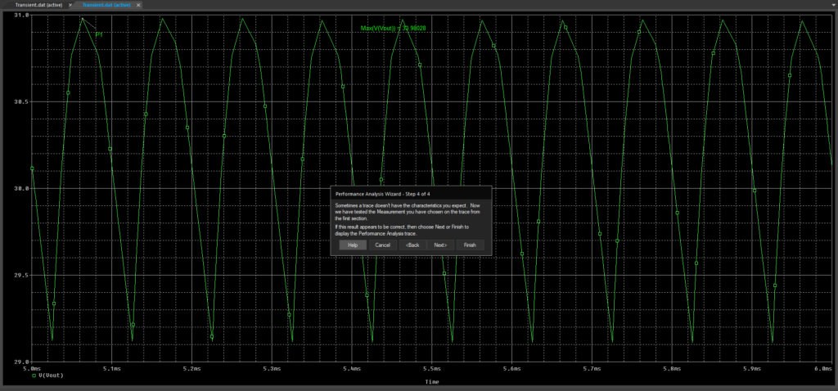Click the Time axis title
Screen dimensions: 838x391
pos(432,383)
